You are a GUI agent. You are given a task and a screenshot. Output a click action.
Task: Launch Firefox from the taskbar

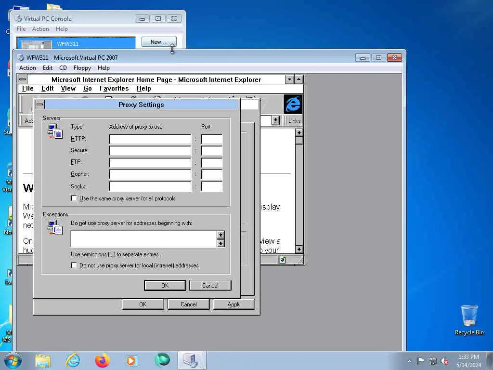[x=102, y=360]
